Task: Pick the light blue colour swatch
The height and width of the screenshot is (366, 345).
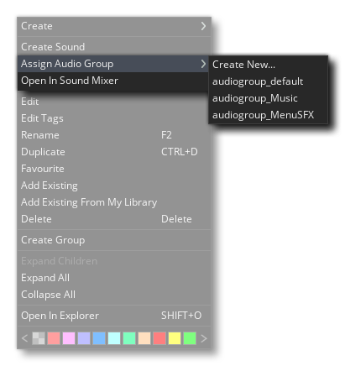Action: [99, 338]
